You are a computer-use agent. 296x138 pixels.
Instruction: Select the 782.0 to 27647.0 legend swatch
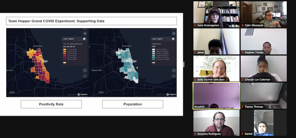point(154,49)
